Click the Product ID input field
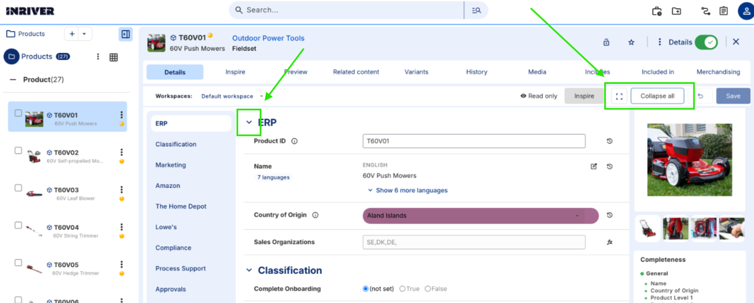The width and height of the screenshot is (754, 303). [x=474, y=141]
